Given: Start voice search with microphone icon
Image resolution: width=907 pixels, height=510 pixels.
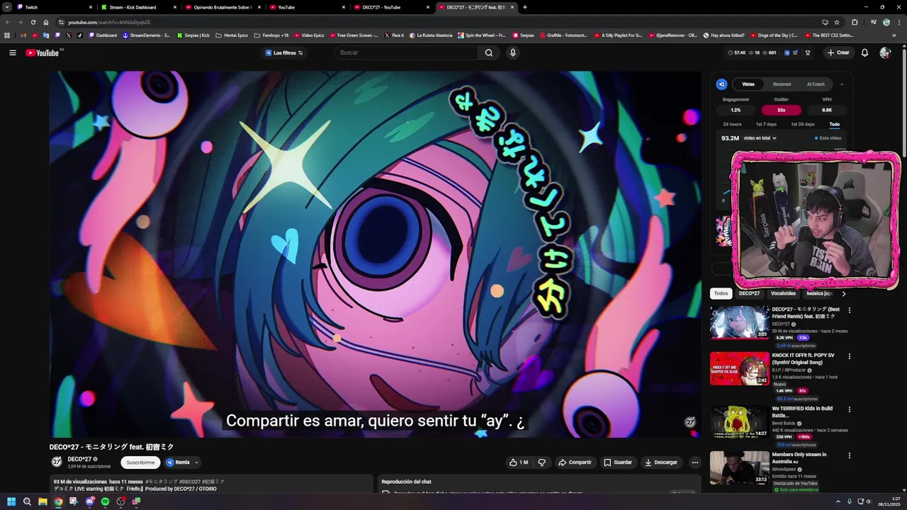Looking at the screenshot, I should (x=512, y=52).
